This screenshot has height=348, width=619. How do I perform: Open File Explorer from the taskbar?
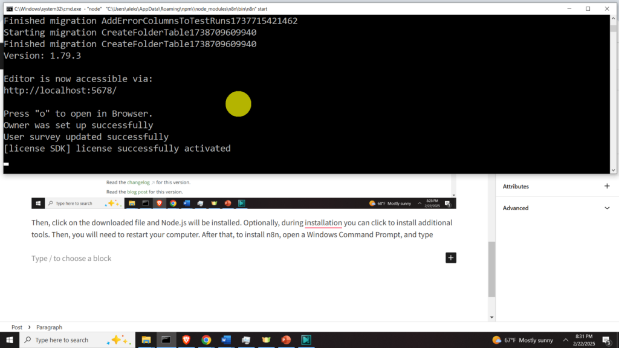[146, 340]
